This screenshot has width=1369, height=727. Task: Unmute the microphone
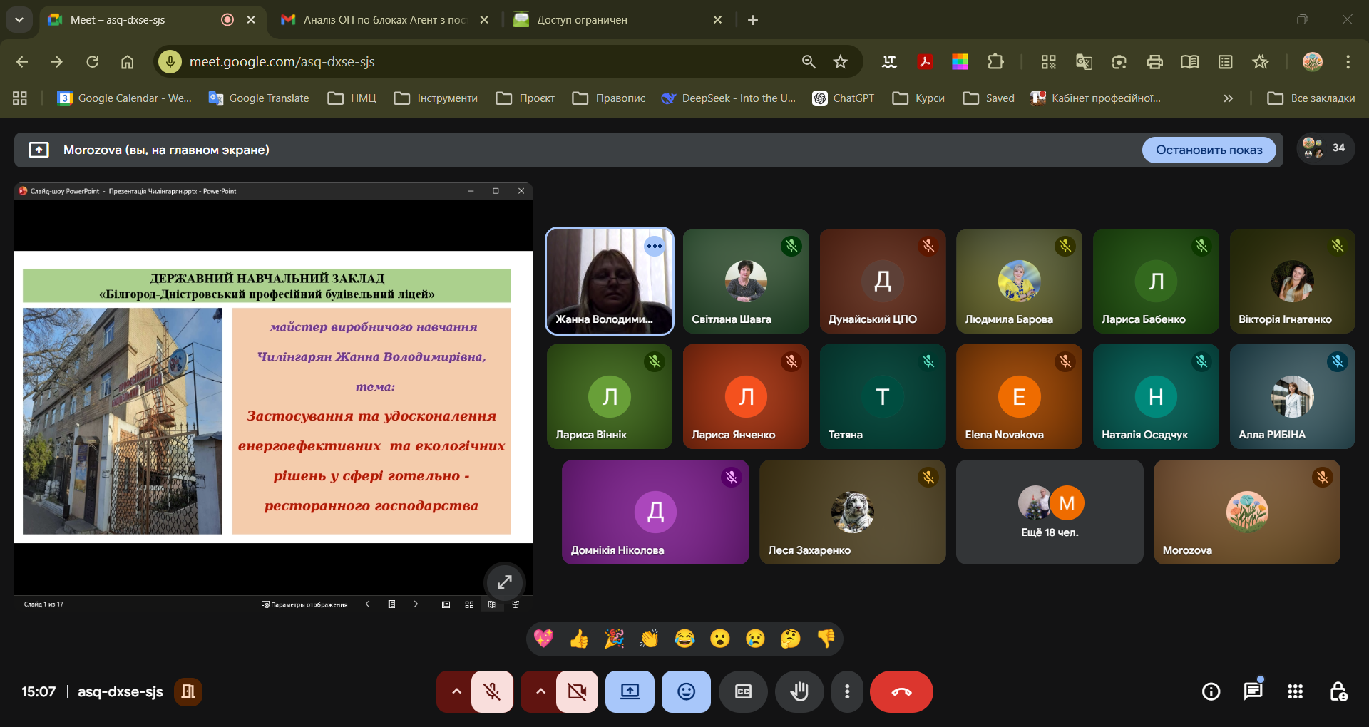[x=492, y=691]
